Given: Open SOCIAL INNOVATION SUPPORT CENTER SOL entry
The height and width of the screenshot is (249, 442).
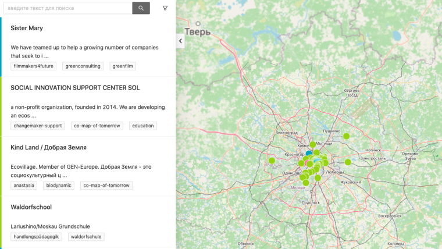Looking at the screenshot, I should (75, 88).
